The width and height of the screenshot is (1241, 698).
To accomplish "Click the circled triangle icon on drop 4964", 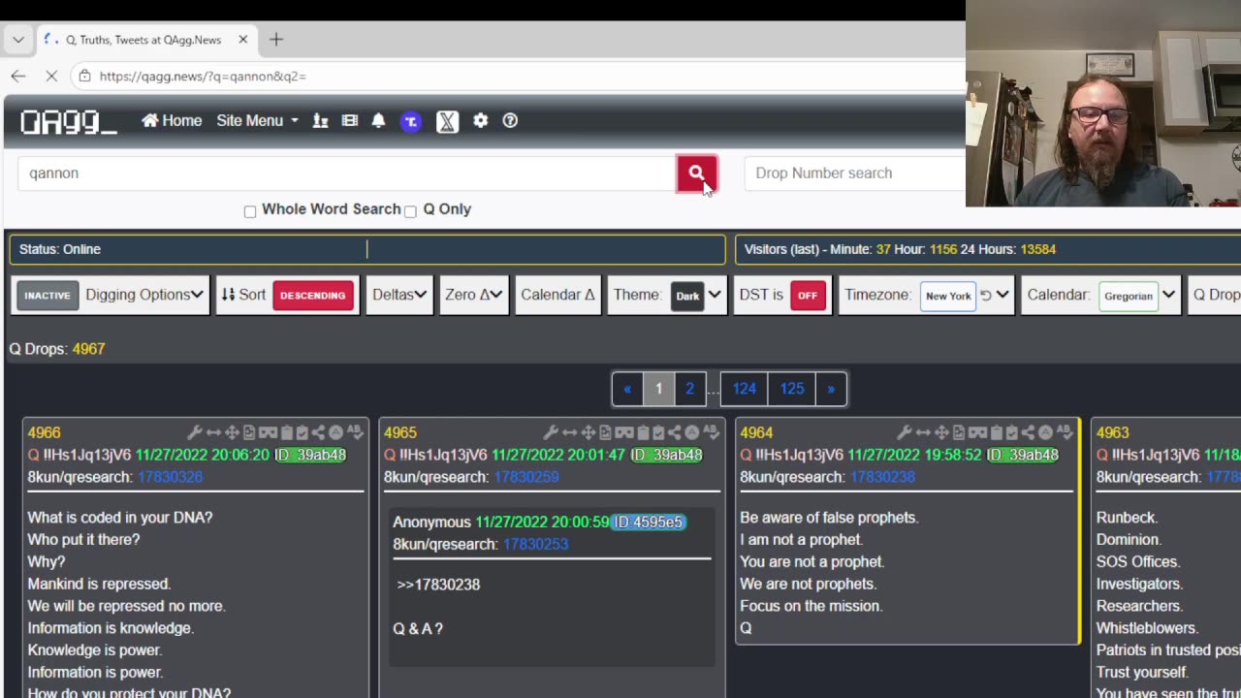I will [x=1047, y=432].
